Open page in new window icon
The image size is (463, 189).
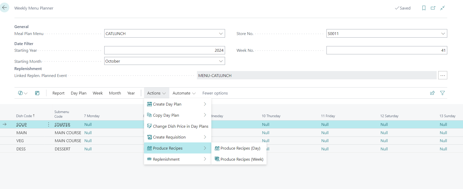(x=433, y=8)
